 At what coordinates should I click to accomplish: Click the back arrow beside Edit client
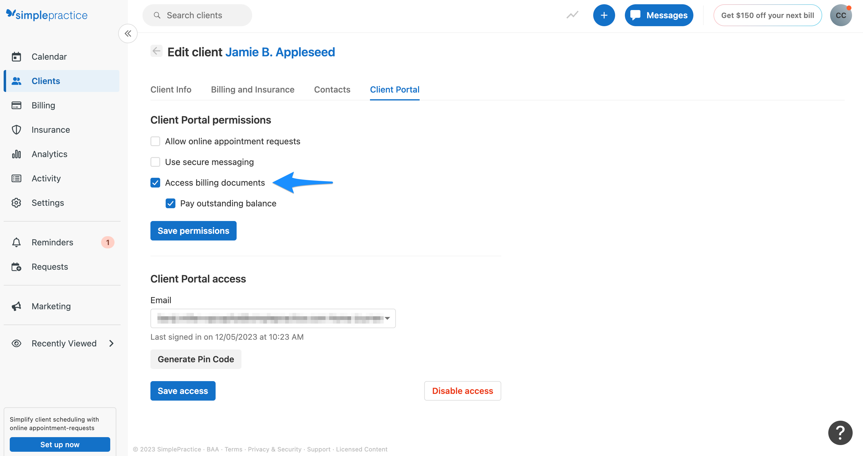coord(157,51)
